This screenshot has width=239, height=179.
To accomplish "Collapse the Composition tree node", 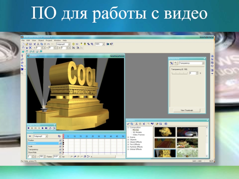I will [x=128, y=128].
